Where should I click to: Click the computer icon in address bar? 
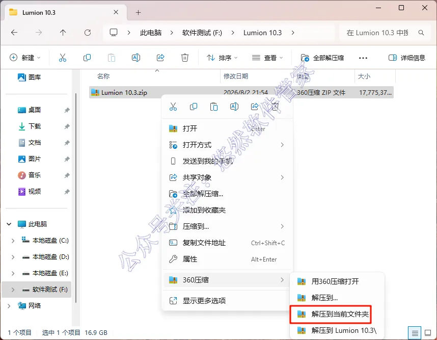click(114, 33)
